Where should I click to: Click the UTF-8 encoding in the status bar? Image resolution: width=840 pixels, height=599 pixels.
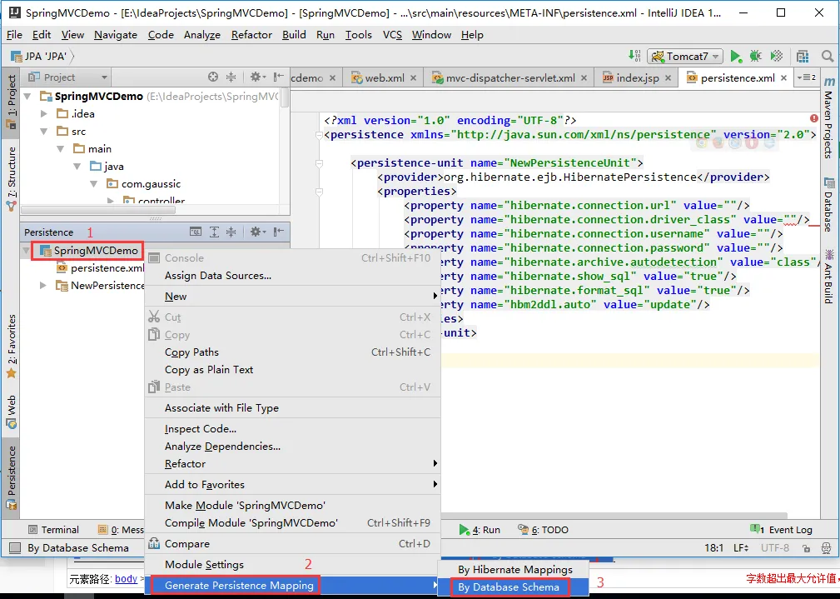point(774,548)
